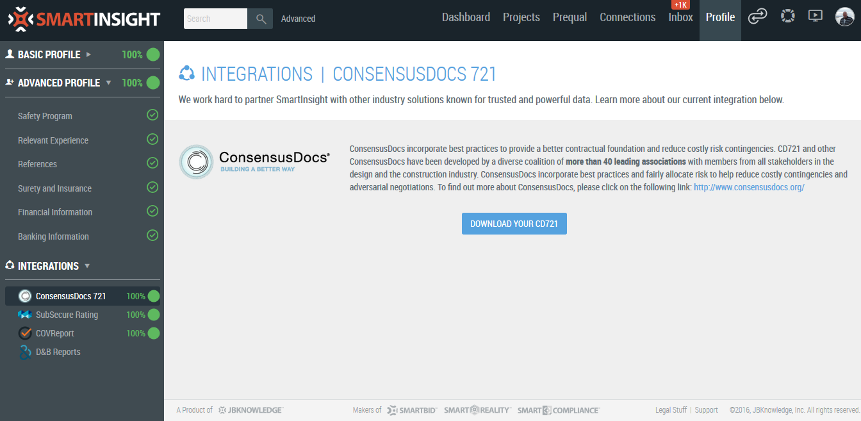Click the Advanced Profile person-plus icon

tap(10, 83)
